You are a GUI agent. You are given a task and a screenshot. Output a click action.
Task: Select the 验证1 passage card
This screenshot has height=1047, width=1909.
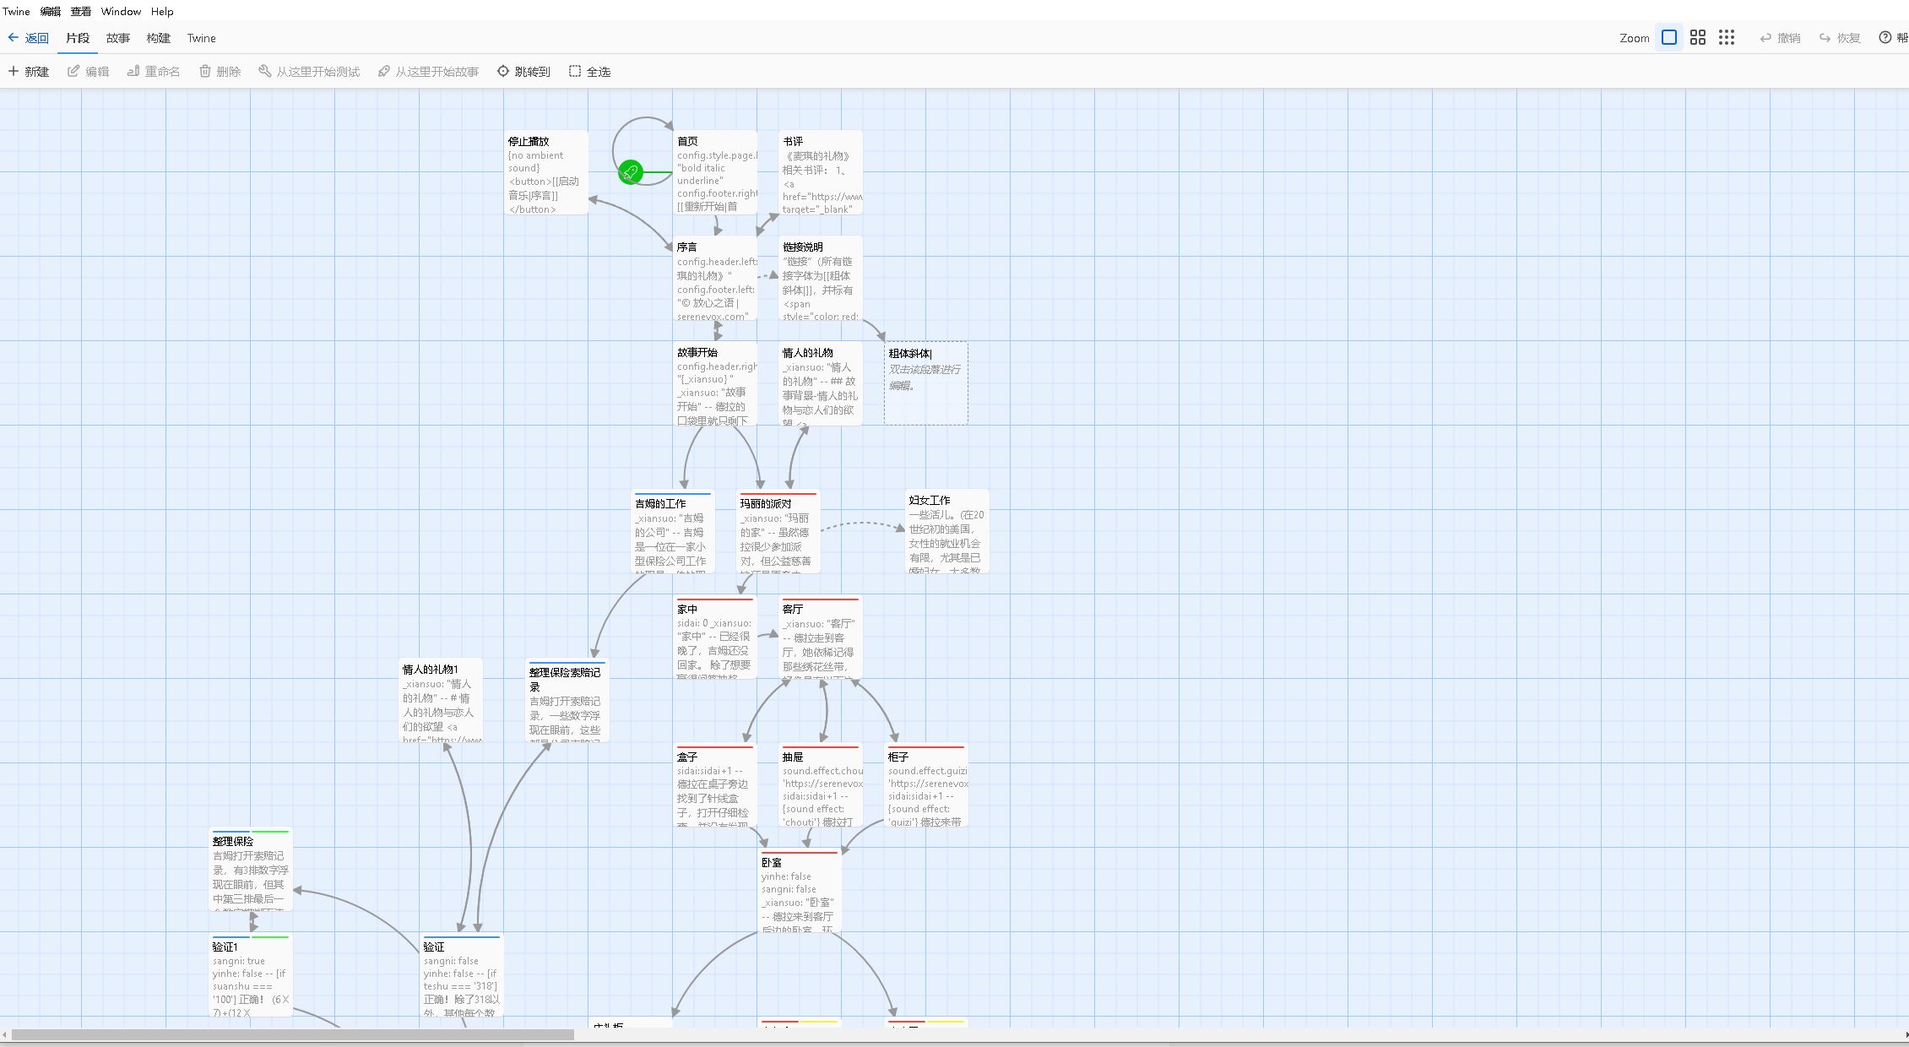click(251, 974)
